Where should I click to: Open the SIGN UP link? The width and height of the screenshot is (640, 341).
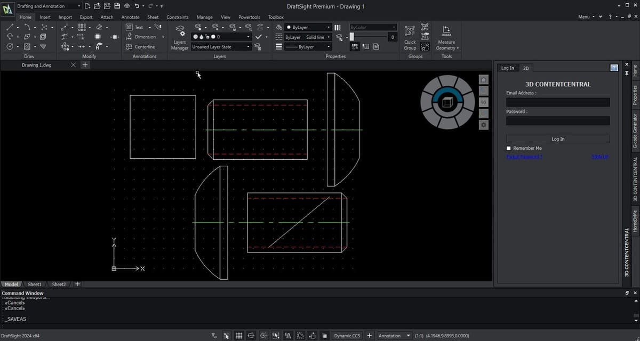coord(599,157)
